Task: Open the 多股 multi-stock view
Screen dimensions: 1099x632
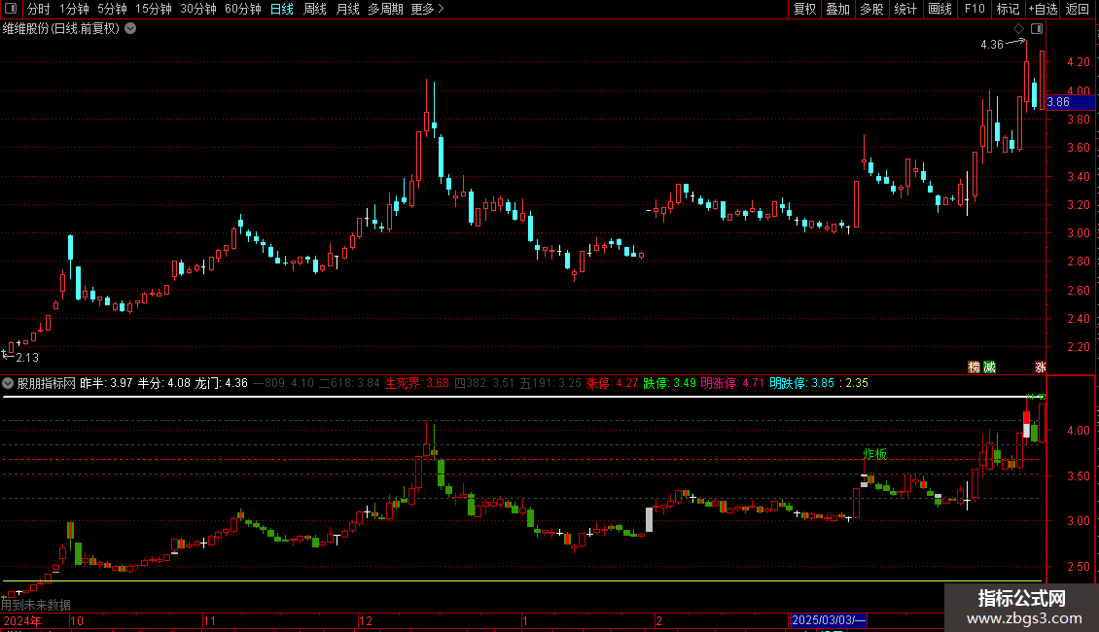Action: (871, 9)
